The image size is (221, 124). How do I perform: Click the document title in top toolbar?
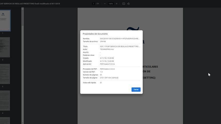30,4
